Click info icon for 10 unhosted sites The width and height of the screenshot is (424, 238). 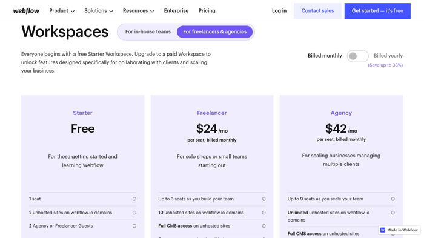[263, 213]
